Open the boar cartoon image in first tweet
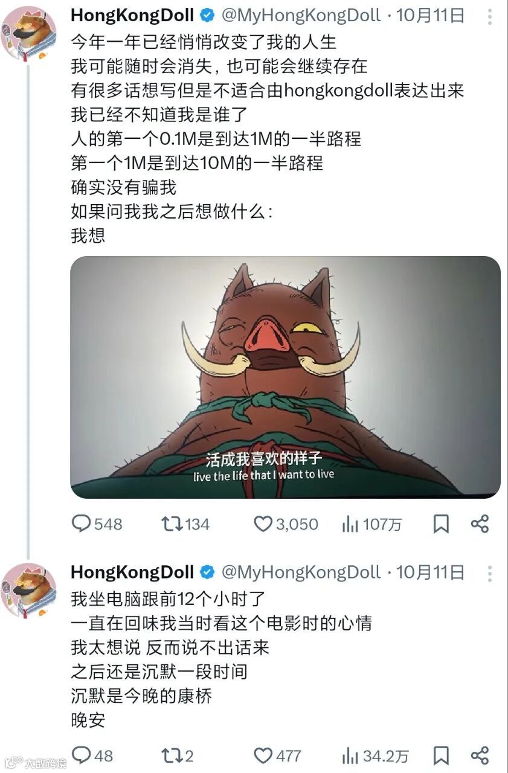 coord(286,377)
